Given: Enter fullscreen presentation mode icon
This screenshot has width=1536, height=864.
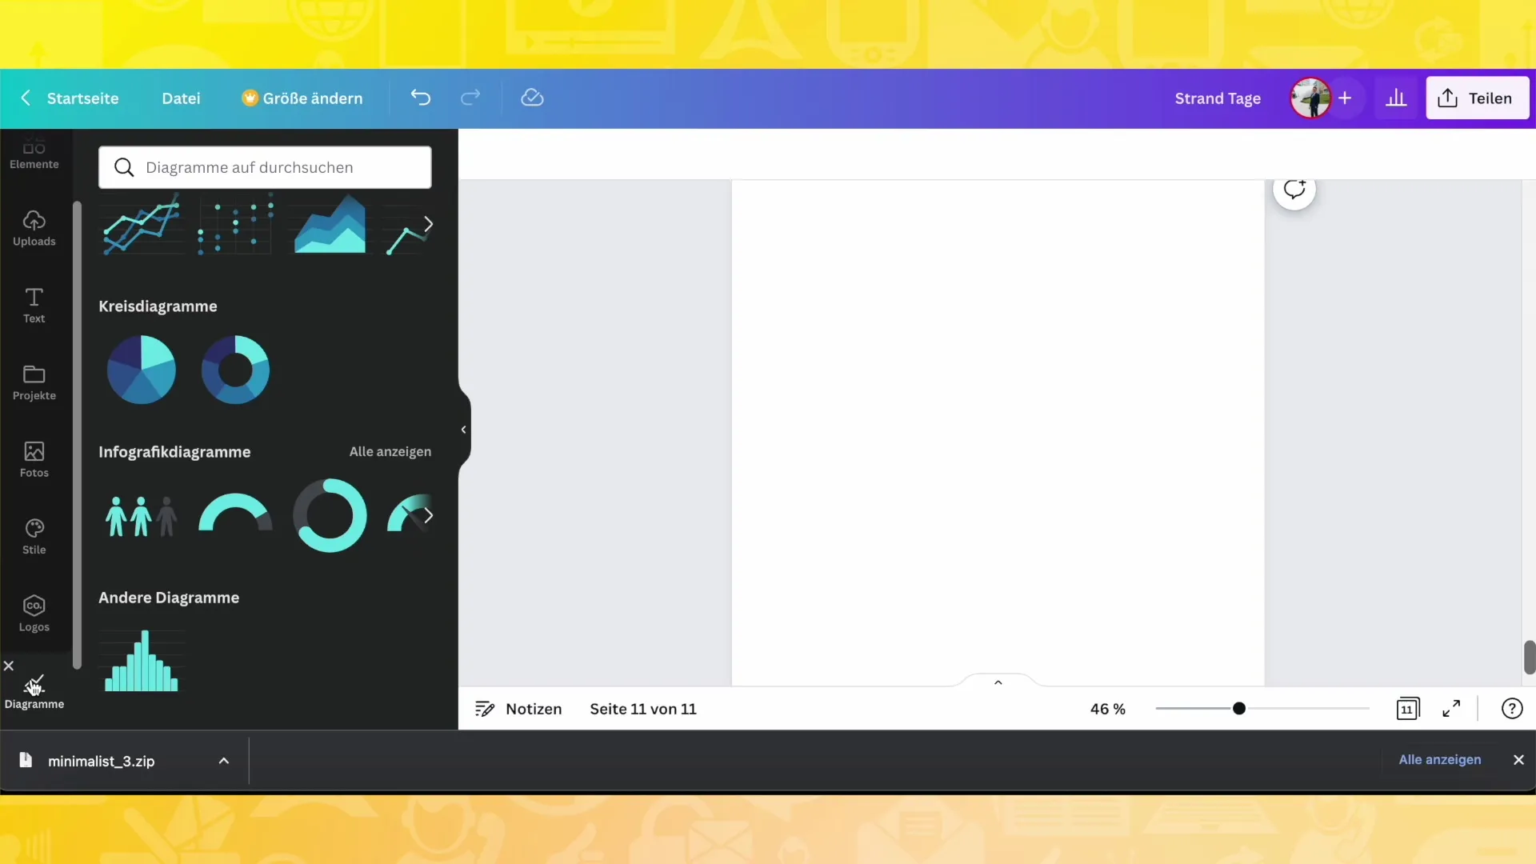Looking at the screenshot, I should 1451,709.
